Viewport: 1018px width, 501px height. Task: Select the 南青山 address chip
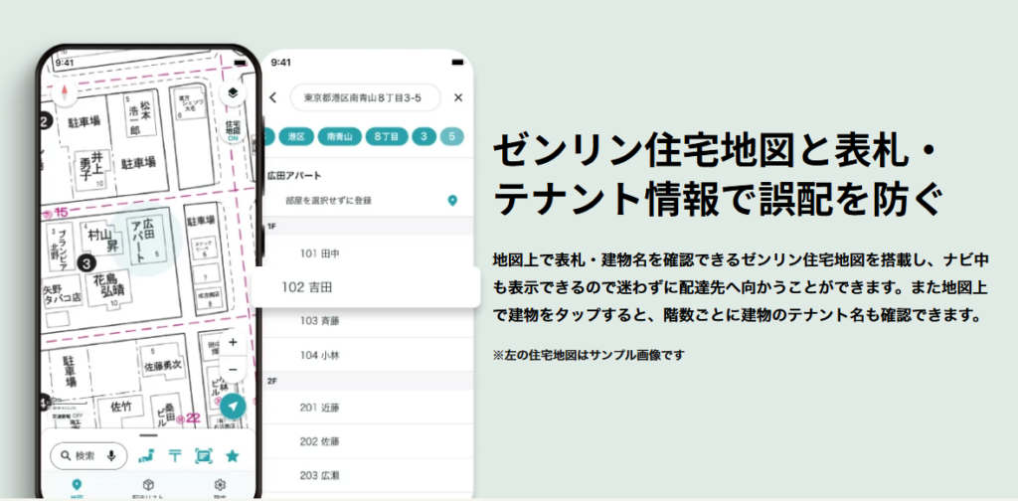pyautogui.click(x=340, y=136)
